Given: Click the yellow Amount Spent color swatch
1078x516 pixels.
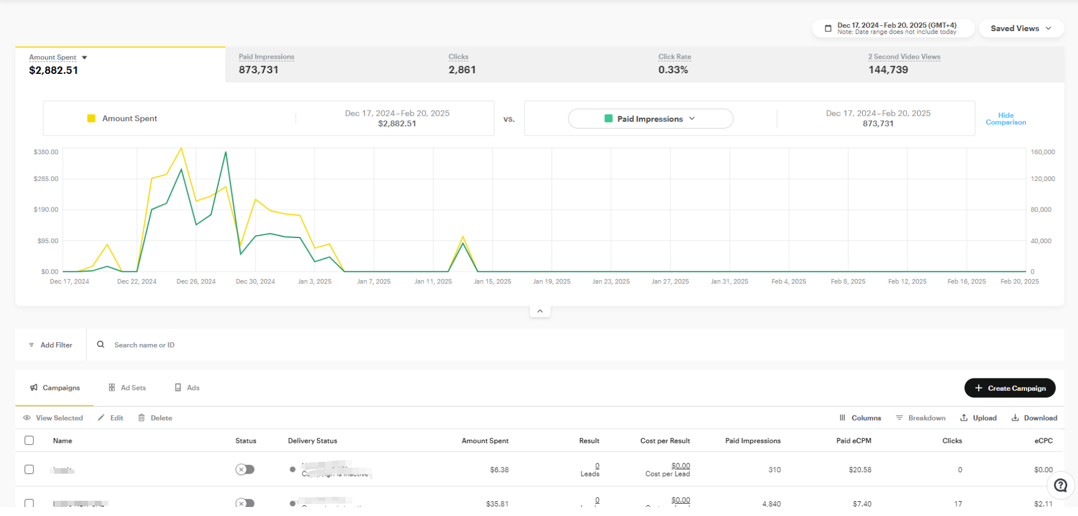Looking at the screenshot, I should (x=91, y=118).
